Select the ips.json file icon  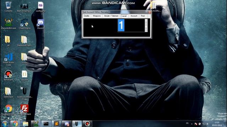click(x=24, y=75)
